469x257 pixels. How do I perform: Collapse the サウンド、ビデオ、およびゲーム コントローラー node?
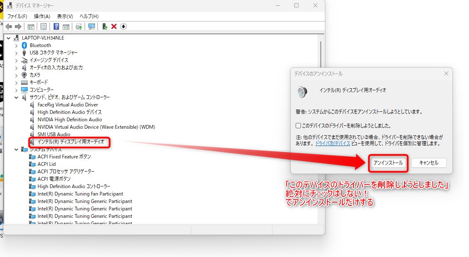(17, 97)
